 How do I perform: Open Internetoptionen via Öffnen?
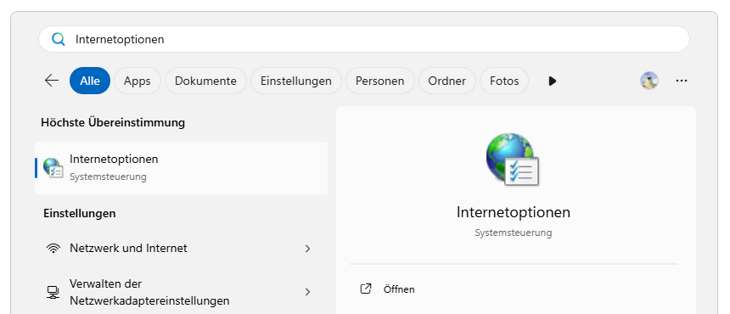pyautogui.click(x=399, y=289)
